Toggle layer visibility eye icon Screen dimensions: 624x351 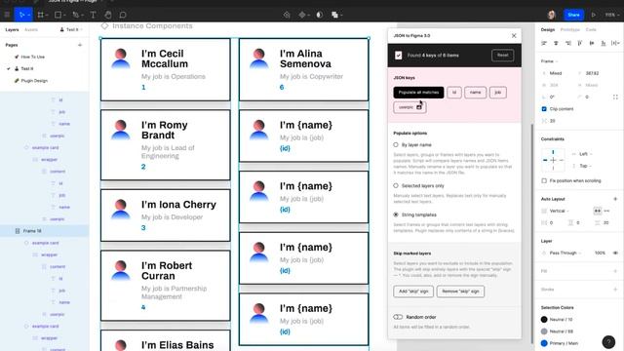tap(615, 253)
